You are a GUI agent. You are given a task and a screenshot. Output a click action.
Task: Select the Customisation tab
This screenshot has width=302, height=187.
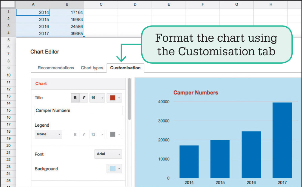click(125, 68)
